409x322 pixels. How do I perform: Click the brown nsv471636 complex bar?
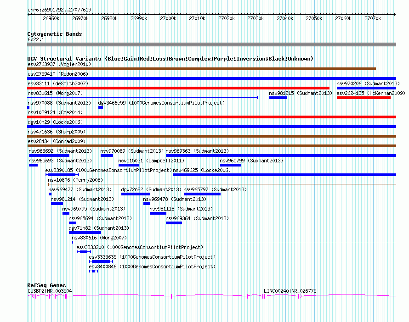(x=211, y=136)
